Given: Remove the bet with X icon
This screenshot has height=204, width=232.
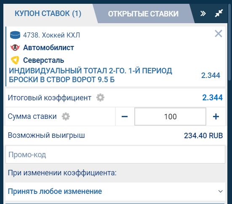Looking at the screenshot, I should point(219,34).
